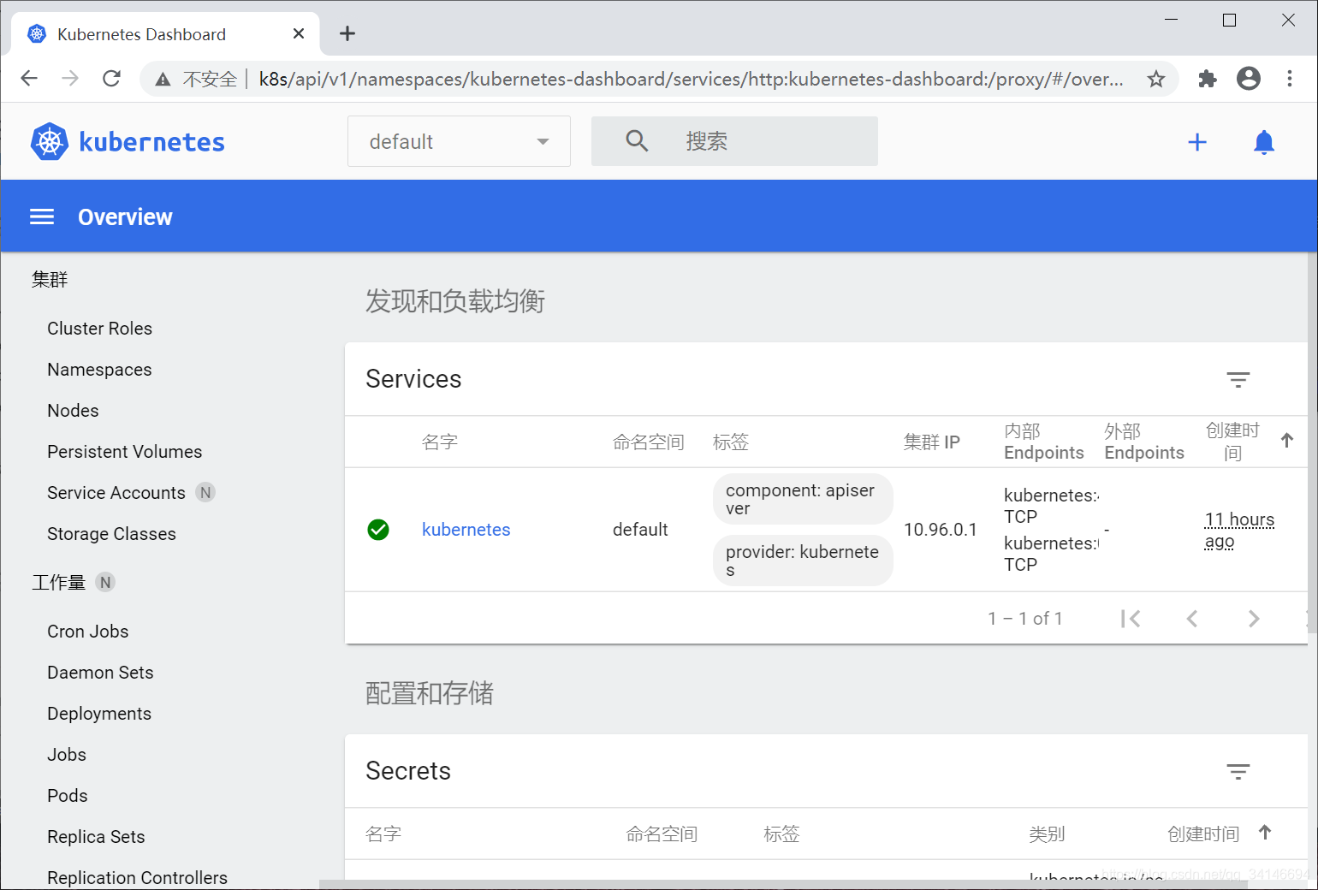The image size is (1318, 890).
Task: Click the Kubernetes logo
Action: (x=49, y=141)
